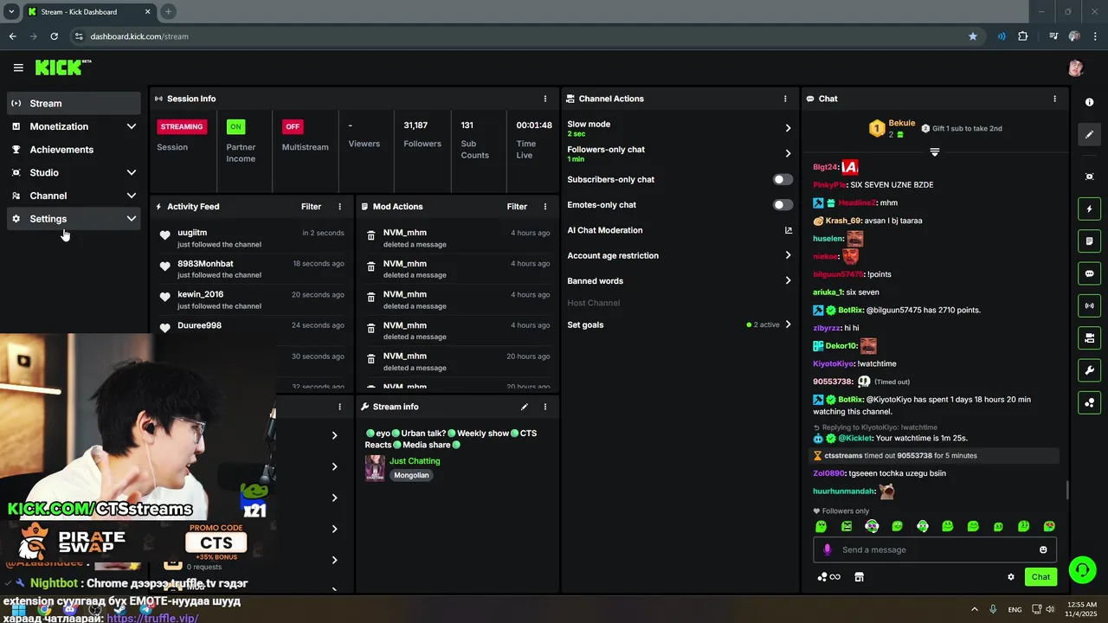This screenshot has height=623, width=1108.
Task: Select Stream in sidebar
Action: click(74, 103)
